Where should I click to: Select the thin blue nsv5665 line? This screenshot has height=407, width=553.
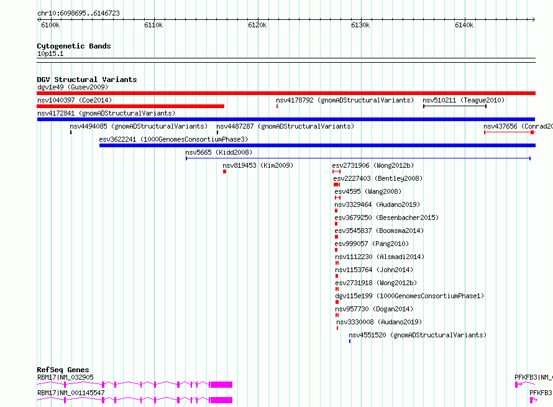(x=358, y=158)
